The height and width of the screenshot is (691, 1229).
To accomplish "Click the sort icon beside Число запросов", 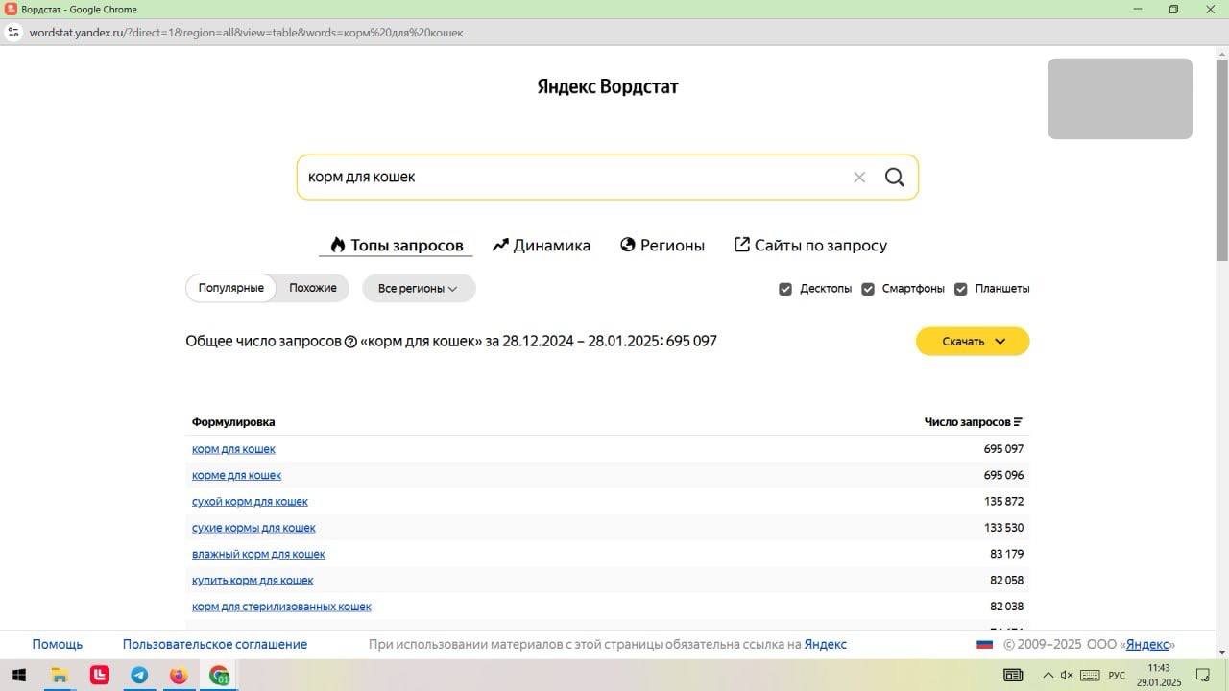I will [1018, 422].
